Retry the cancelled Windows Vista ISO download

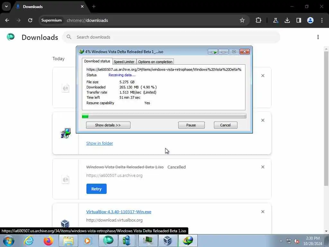pyautogui.click(x=96, y=189)
